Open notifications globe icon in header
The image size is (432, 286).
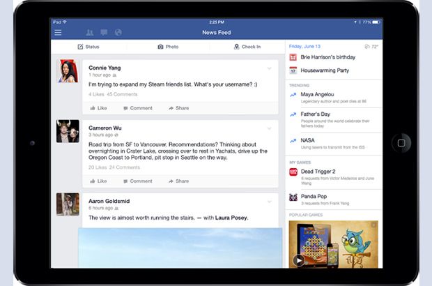(118, 33)
